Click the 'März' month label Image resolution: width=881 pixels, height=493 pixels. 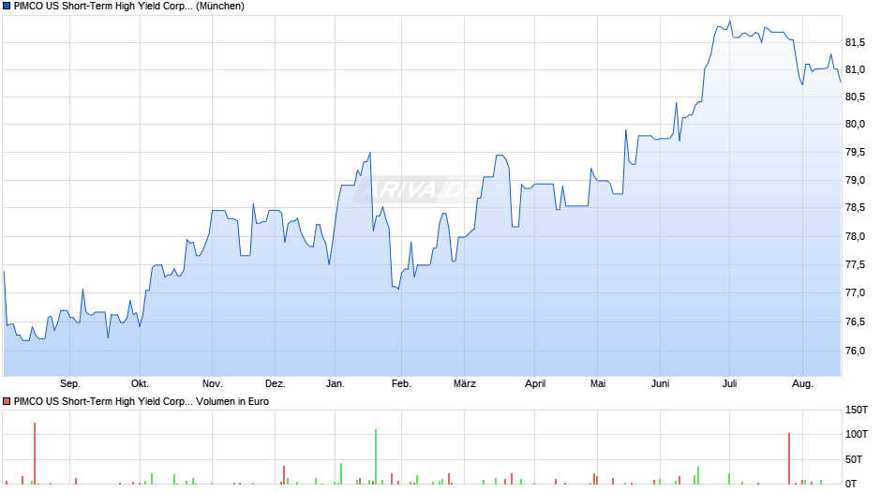coord(465,384)
